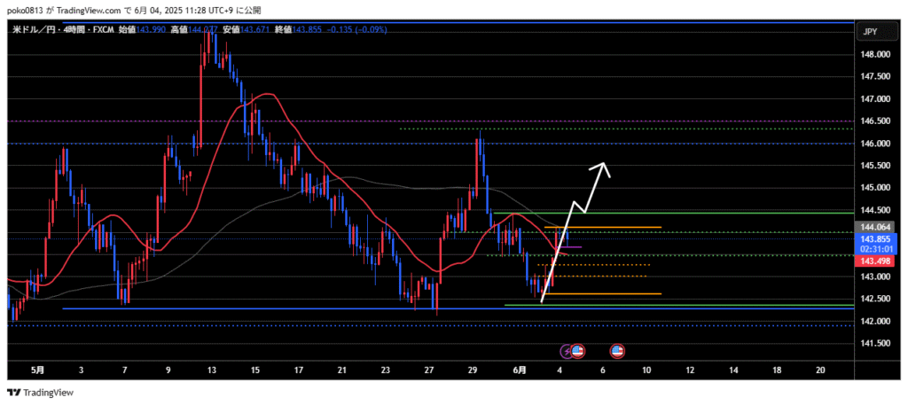Viewport: 908px width, 405px height.
Task: Click the red 143.498 price label
Action: (876, 261)
